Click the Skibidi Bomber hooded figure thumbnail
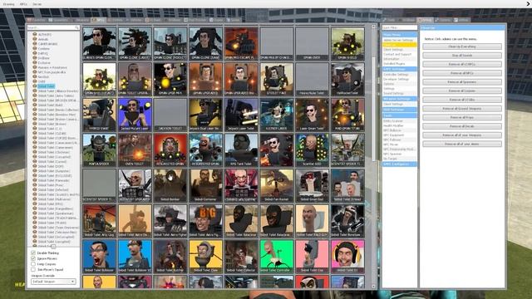Image resolution: width=532 pixels, height=299 pixels. (170, 185)
